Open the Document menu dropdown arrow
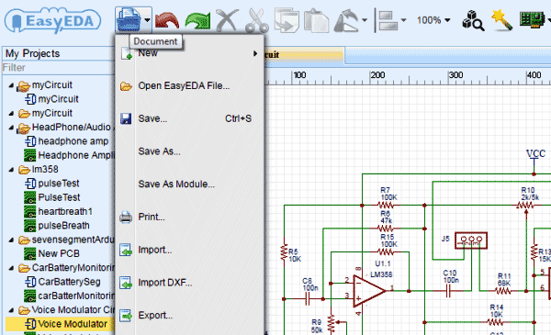This screenshot has height=335, width=551. [147, 20]
